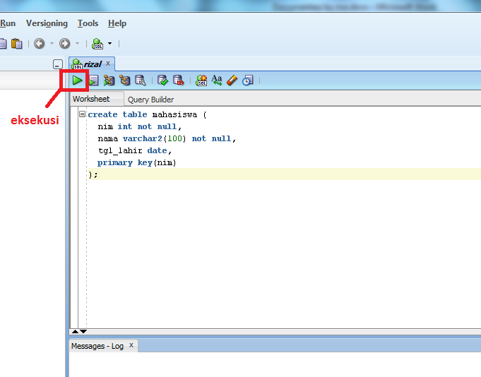Screen dimensions: 481x377
Task: Collapse the create table code block
Action: (82, 114)
